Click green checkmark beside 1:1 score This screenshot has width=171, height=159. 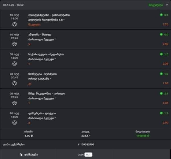[x=161, y=113]
